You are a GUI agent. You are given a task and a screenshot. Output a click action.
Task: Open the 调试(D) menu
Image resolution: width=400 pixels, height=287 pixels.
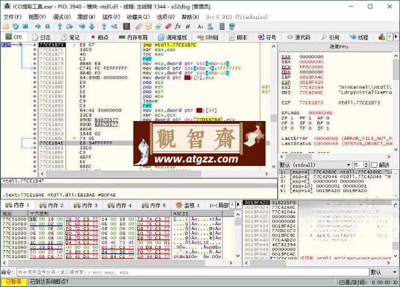62,17
